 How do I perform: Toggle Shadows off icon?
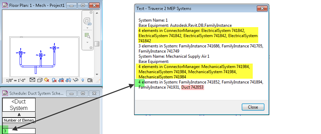(54, 80)
